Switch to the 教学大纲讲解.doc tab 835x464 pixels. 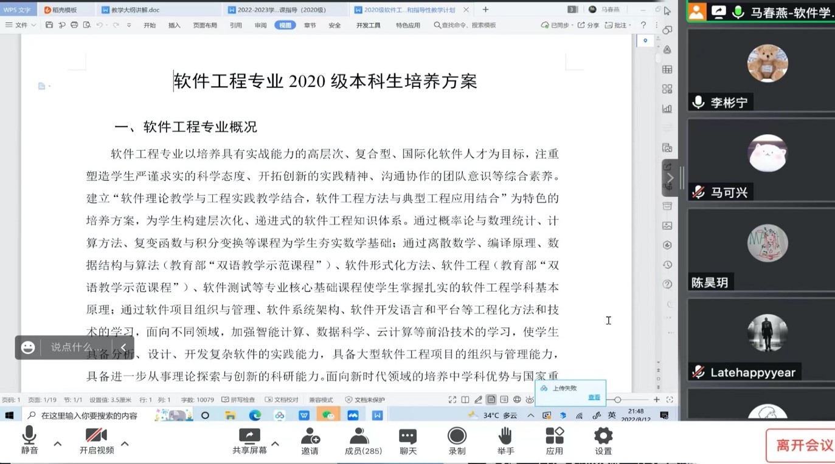131,10
